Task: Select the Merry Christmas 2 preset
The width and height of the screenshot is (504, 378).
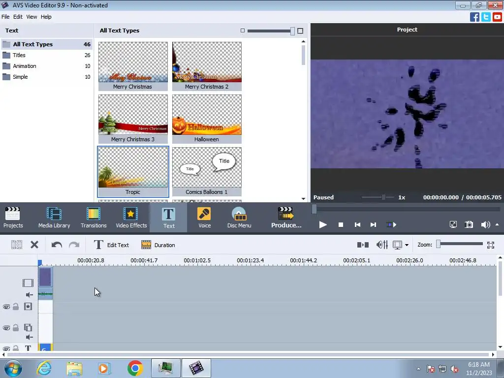Action: pyautogui.click(x=207, y=66)
